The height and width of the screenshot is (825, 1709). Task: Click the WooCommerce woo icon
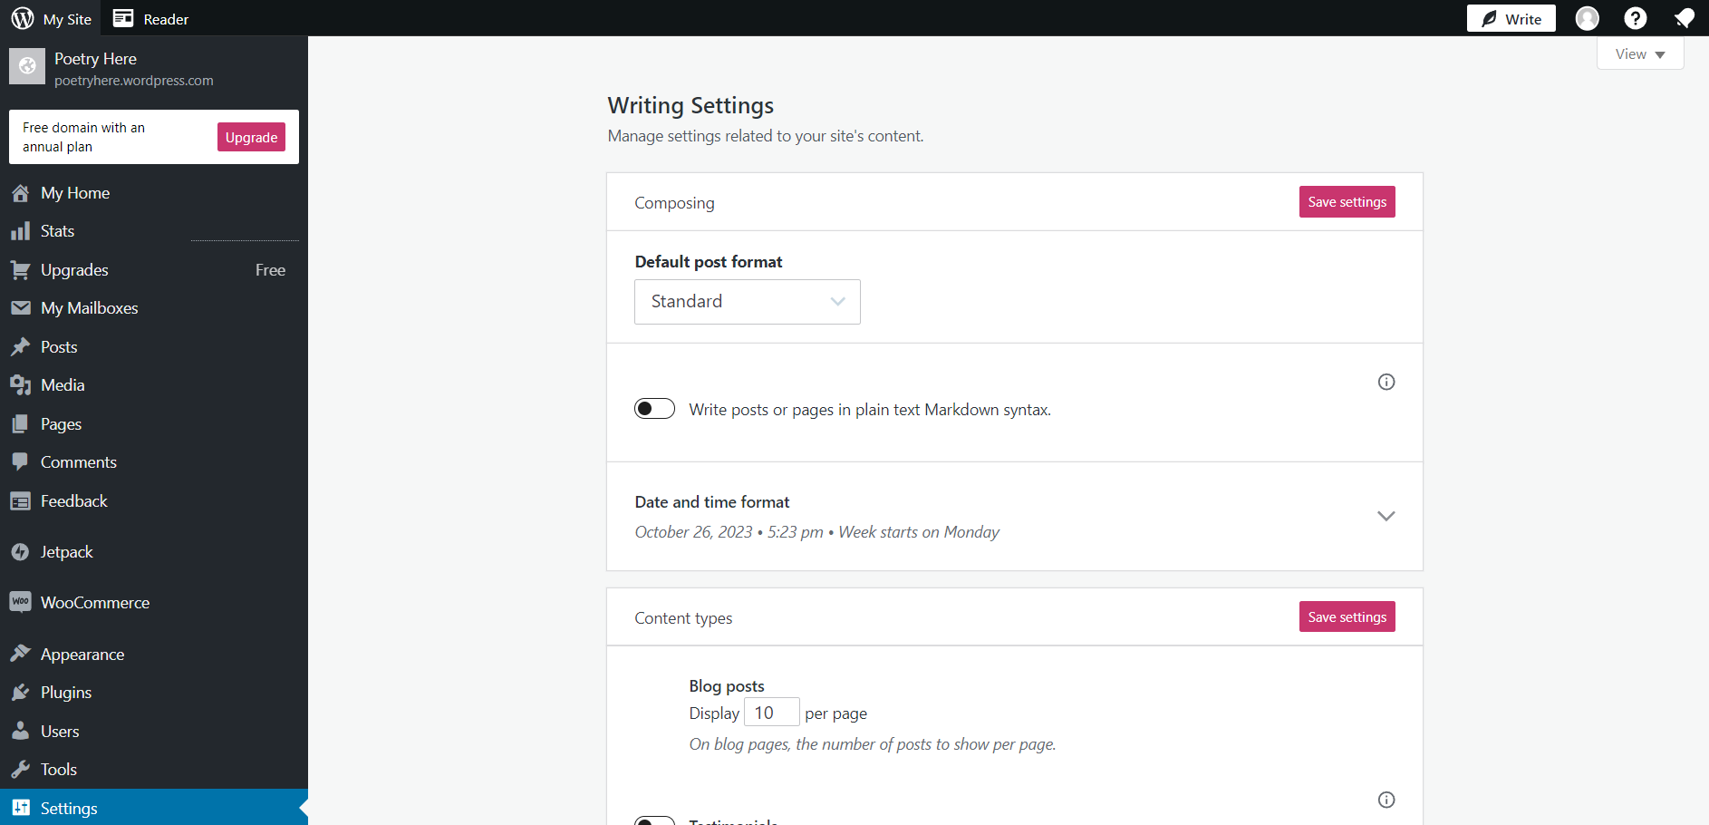click(21, 602)
